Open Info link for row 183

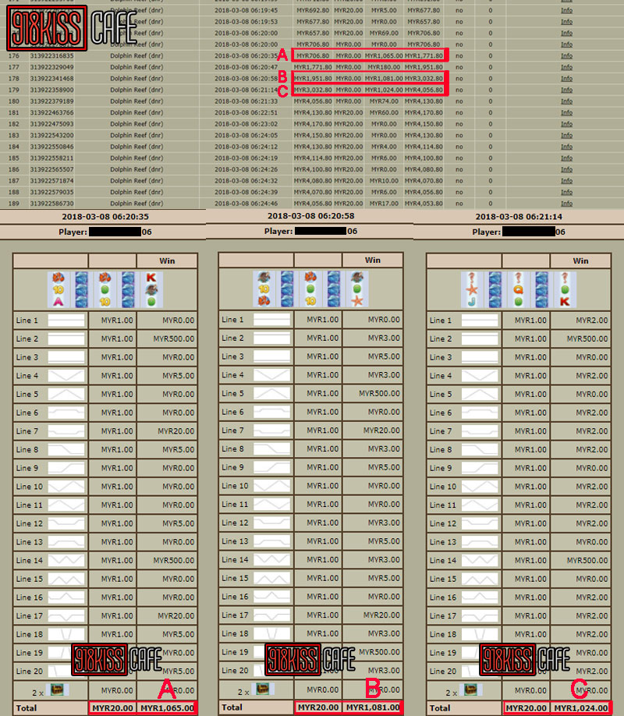click(x=566, y=136)
